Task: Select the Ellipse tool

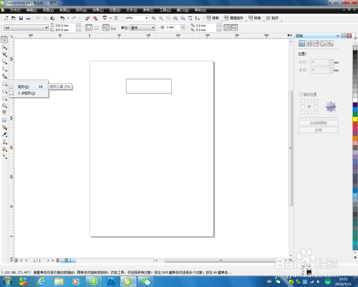Action: pyautogui.click(x=4, y=91)
